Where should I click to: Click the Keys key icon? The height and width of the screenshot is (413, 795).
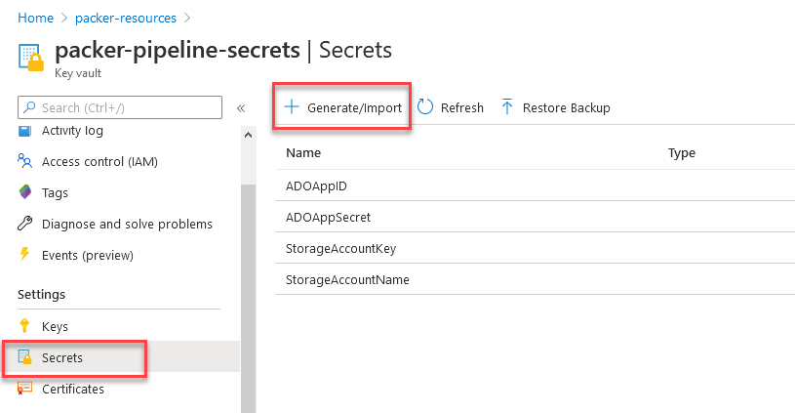click(25, 326)
